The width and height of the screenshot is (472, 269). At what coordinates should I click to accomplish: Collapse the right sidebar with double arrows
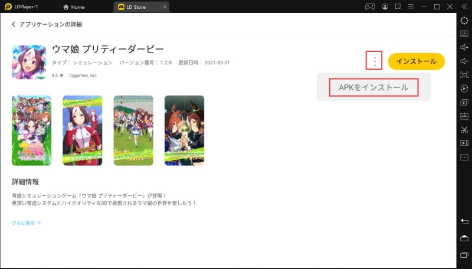[x=464, y=6]
